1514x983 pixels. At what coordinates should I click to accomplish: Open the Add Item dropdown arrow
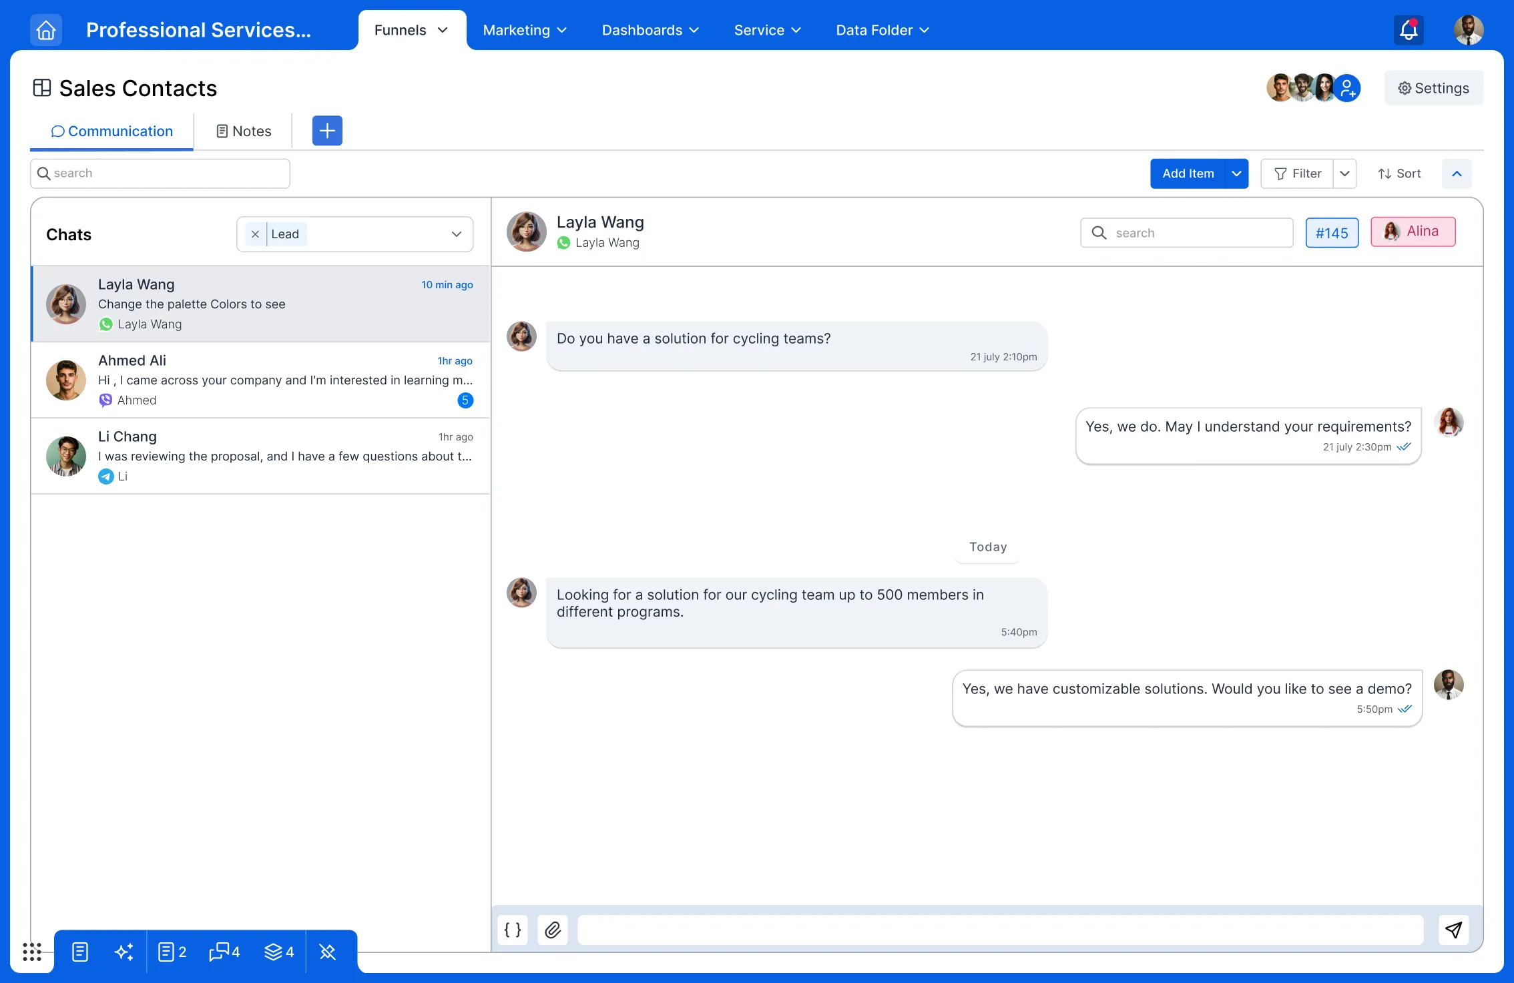point(1236,174)
